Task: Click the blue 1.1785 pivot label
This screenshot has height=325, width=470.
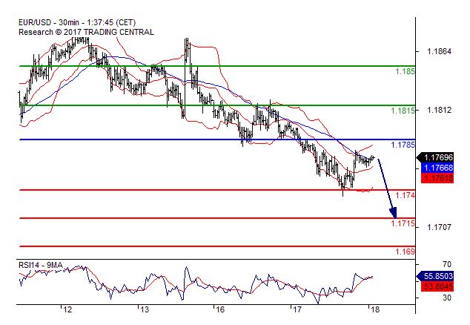Action: (403, 145)
